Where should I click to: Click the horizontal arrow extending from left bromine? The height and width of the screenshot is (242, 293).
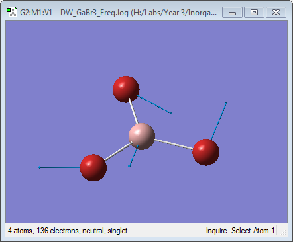(59, 167)
